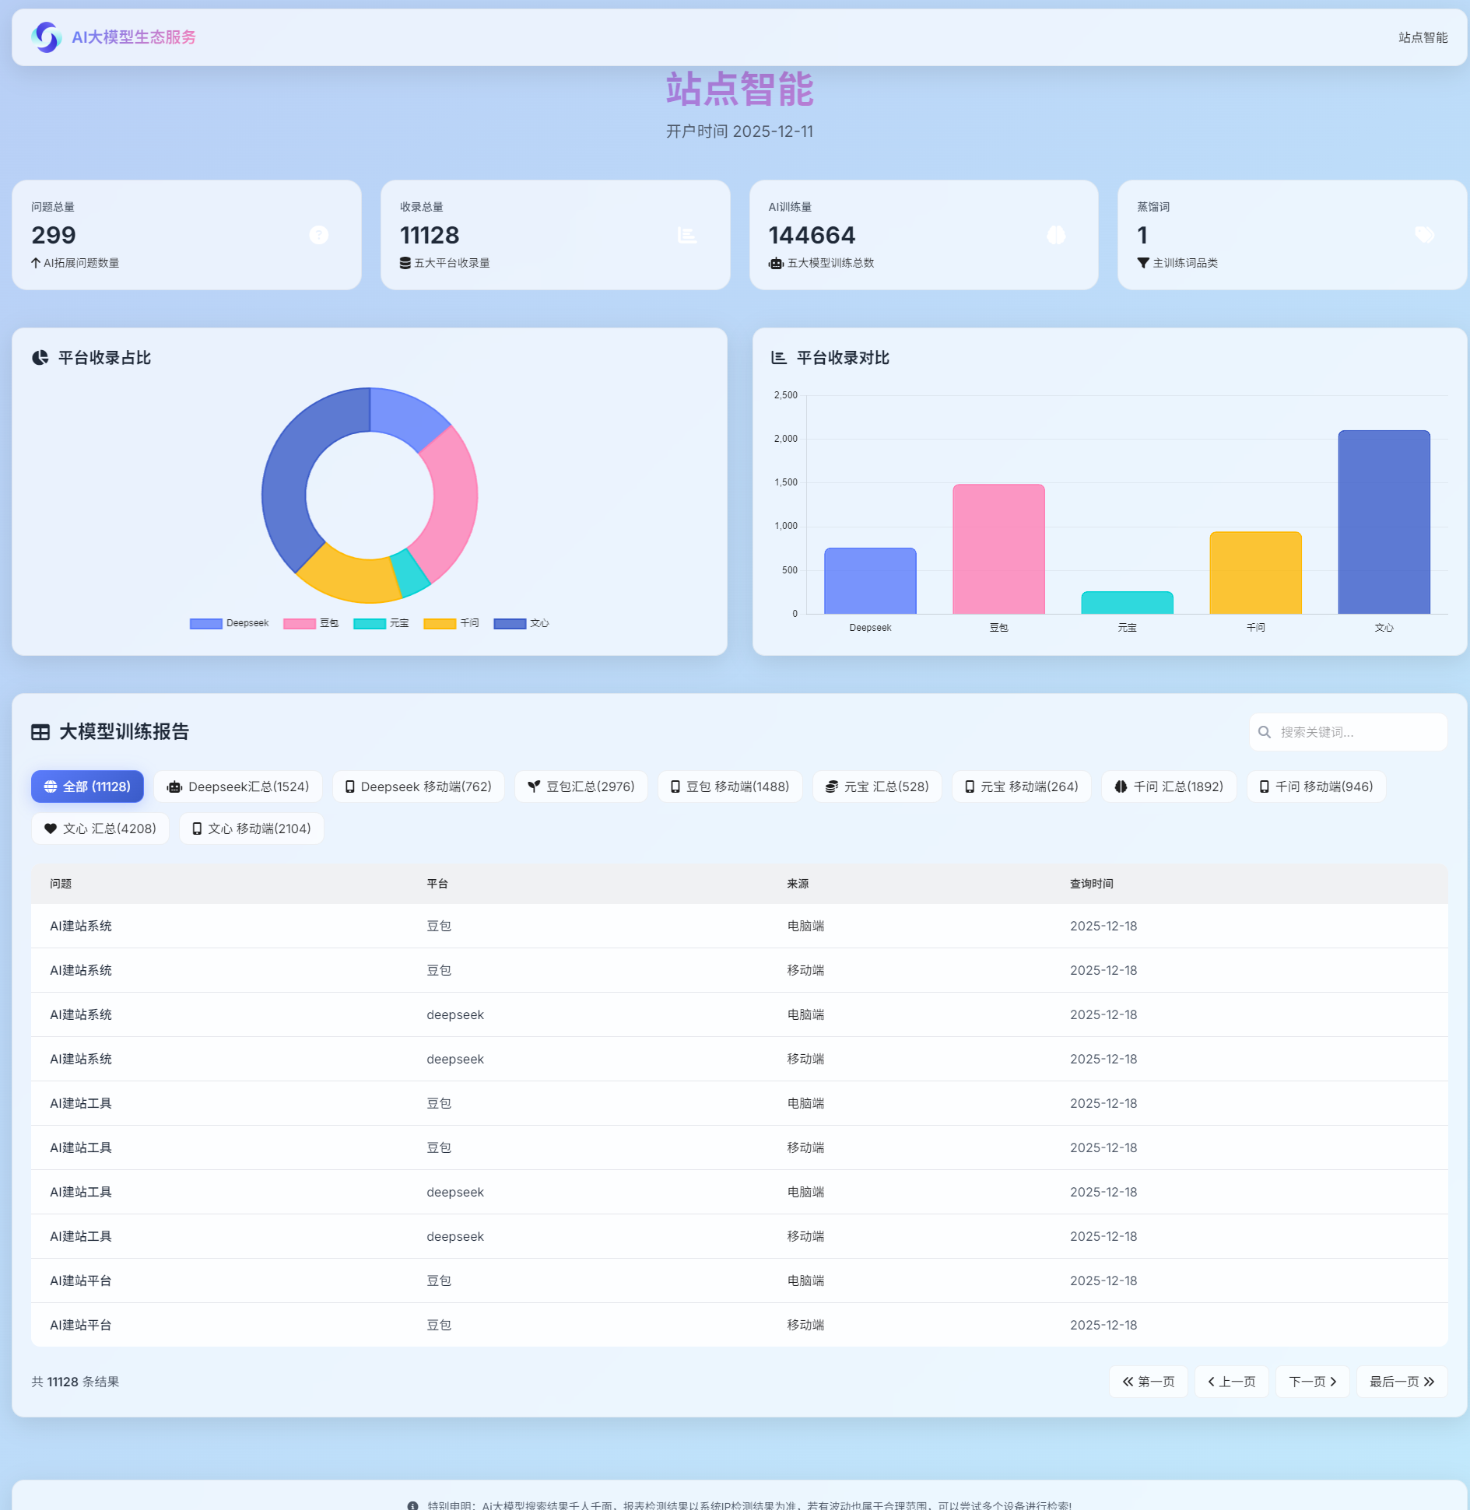Click the 元宝 cyan bar in comparison chart
1470x1510 pixels.
(x=1128, y=603)
